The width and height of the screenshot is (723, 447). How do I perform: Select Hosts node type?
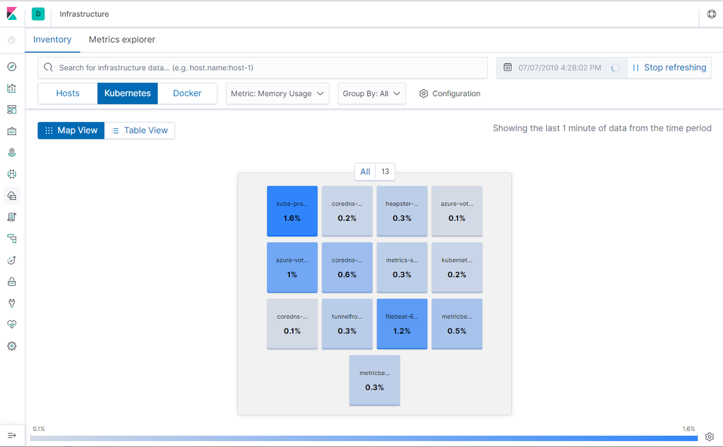pos(67,93)
